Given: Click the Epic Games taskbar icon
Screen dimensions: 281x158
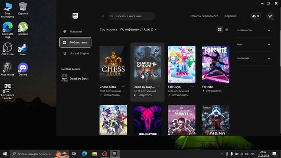Looking at the screenshot, I should (x=115, y=154).
